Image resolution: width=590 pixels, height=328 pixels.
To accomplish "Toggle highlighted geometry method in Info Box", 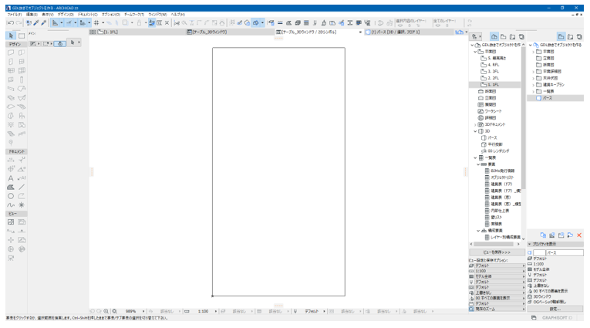I will (60, 44).
